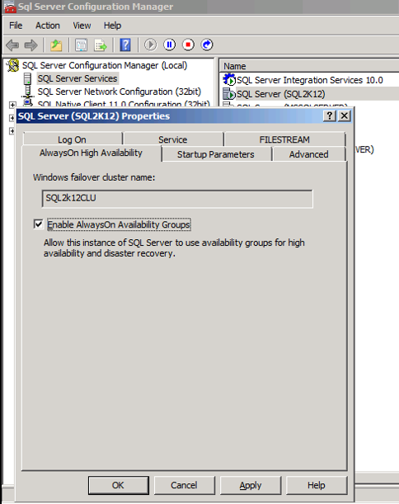Select SQL Server Services in the tree
This screenshot has height=504, width=399.
pos(77,78)
